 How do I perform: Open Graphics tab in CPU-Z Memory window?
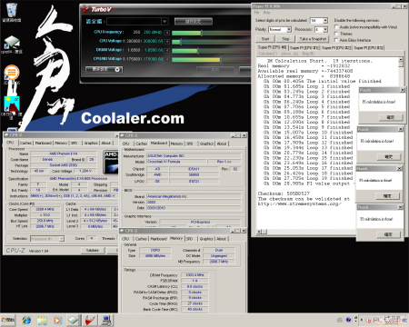[206, 239]
